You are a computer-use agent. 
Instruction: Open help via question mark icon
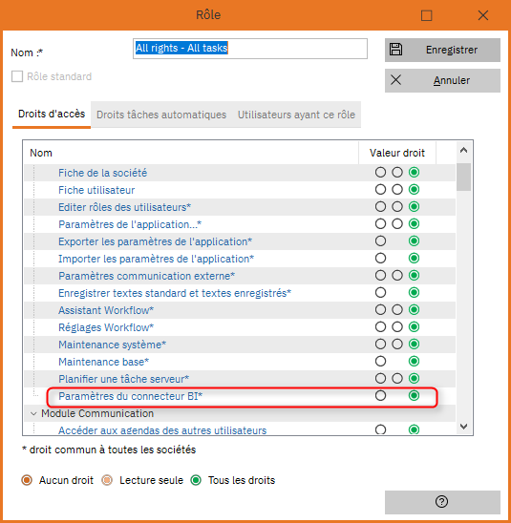(x=441, y=502)
